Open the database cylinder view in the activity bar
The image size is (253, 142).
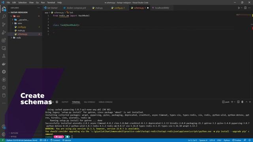[4, 95]
